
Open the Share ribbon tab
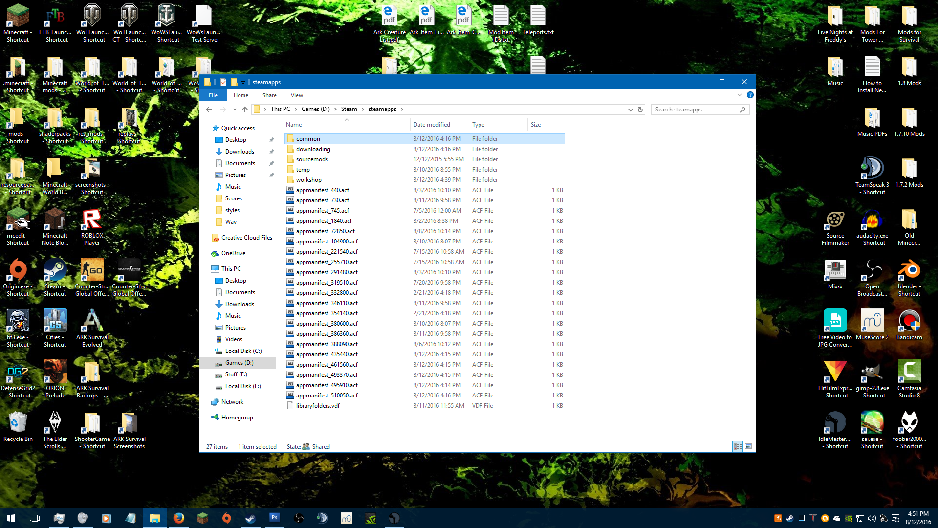[269, 95]
